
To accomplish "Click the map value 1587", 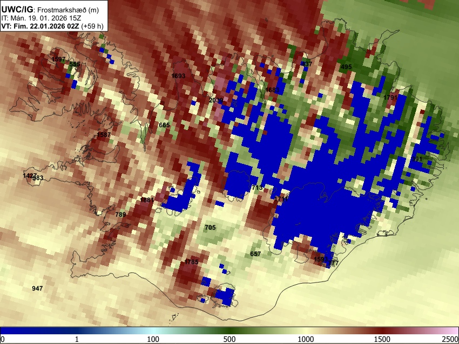I will click(x=104, y=135).
